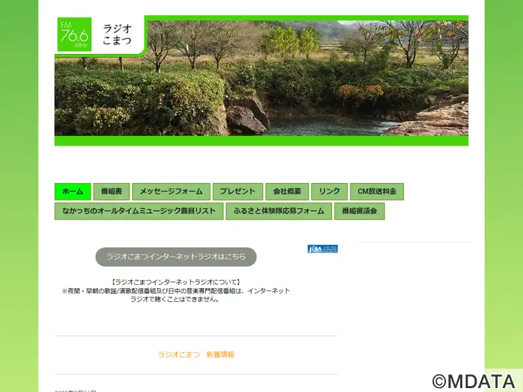Click the ©MDATA watermark

click(473, 381)
